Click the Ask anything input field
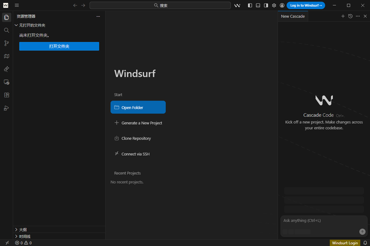 tap(324, 221)
